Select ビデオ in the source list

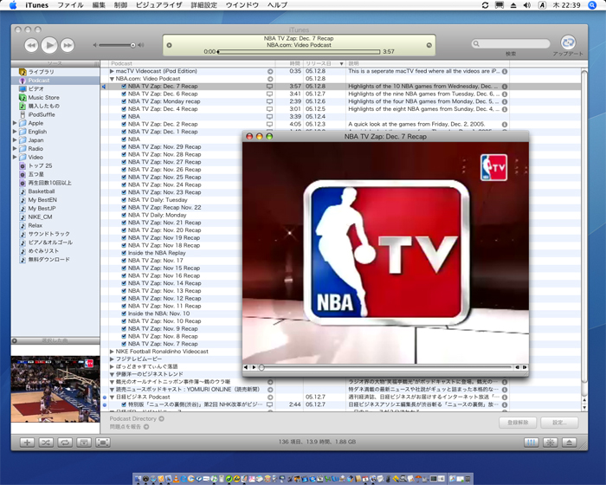(x=35, y=89)
